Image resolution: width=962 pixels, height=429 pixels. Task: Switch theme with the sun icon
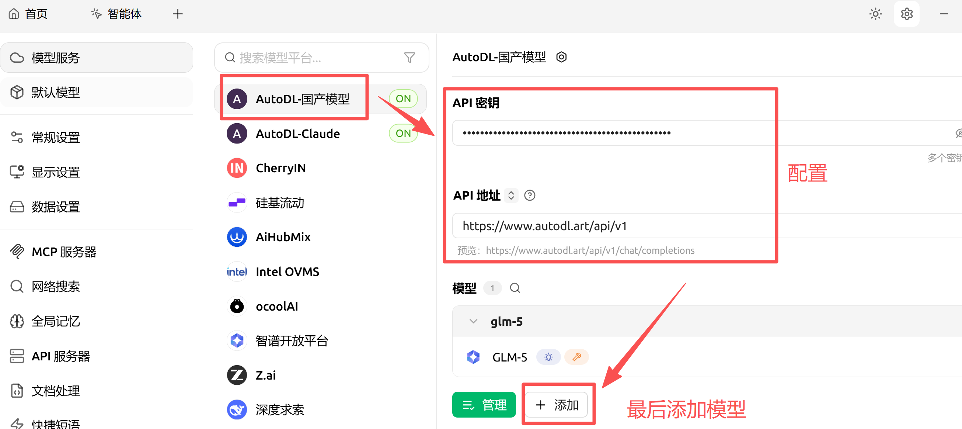[x=875, y=14]
